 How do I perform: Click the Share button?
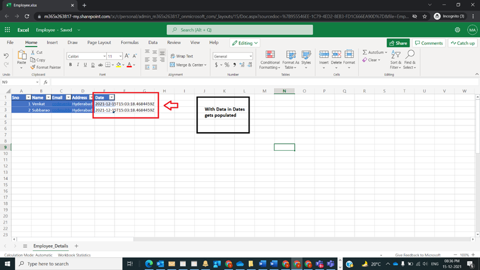pos(398,43)
